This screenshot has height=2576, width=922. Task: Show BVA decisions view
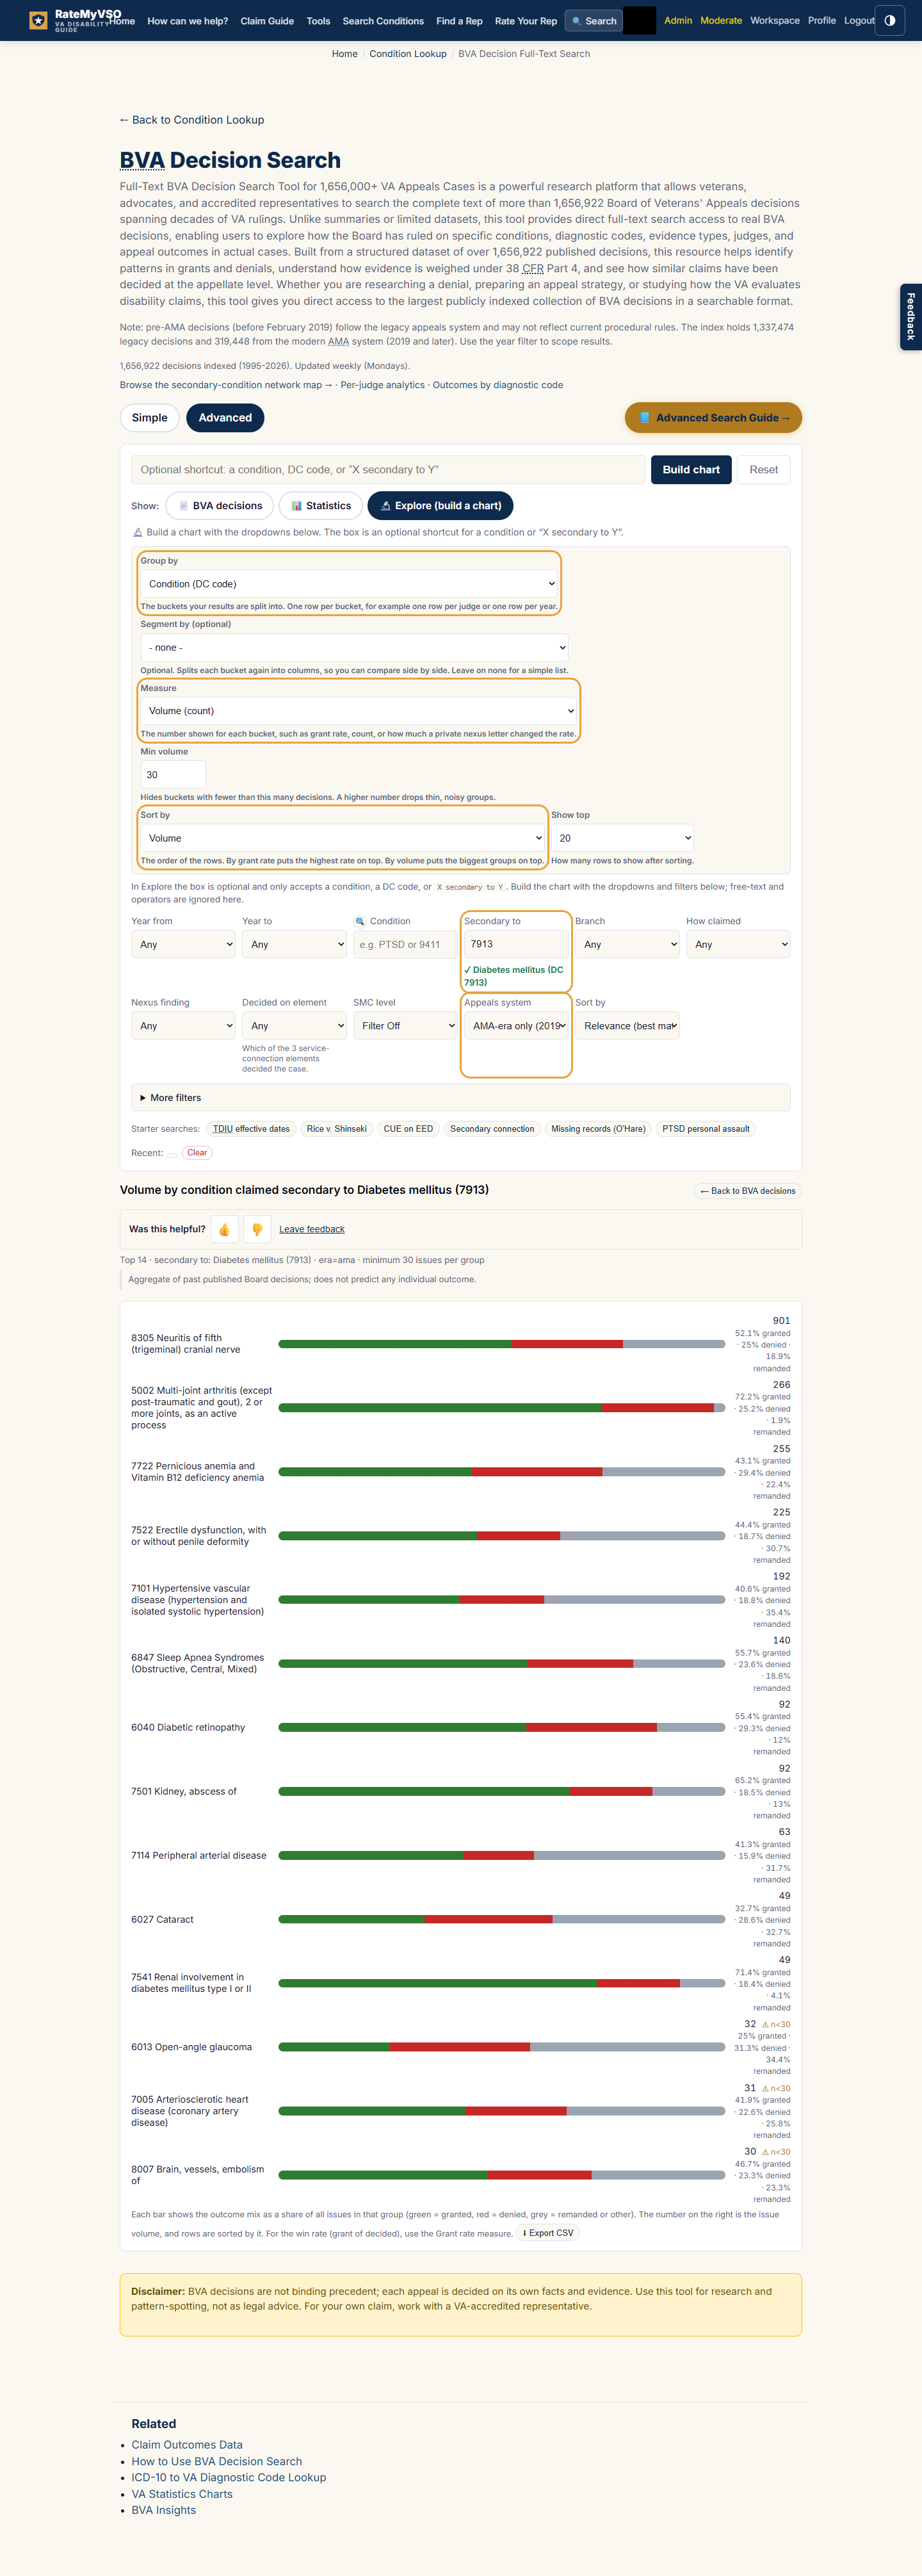click(220, 506)
